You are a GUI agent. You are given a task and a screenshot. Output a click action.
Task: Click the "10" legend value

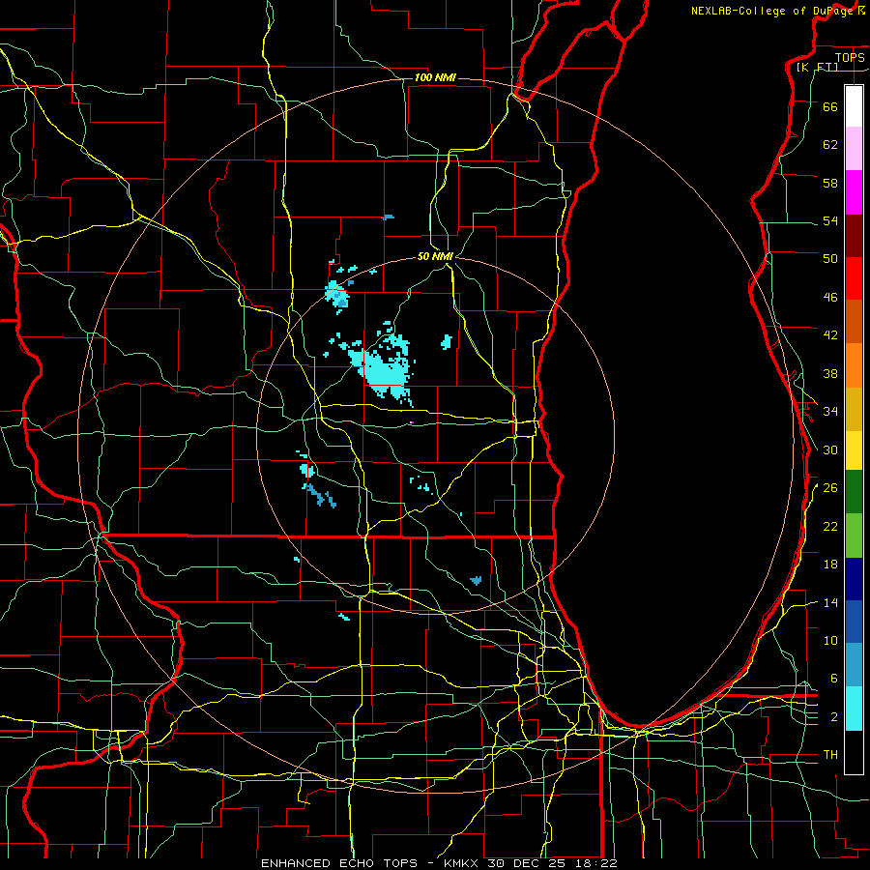coord(830,640)
